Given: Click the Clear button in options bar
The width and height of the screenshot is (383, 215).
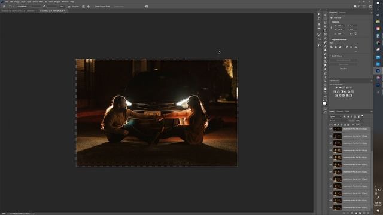Looking at the screenshot, I should point(62,7).
